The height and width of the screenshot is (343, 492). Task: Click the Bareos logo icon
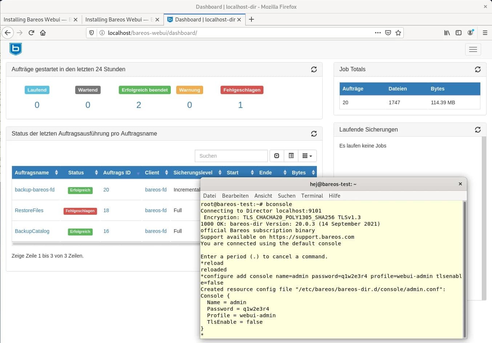coord(16,49)
